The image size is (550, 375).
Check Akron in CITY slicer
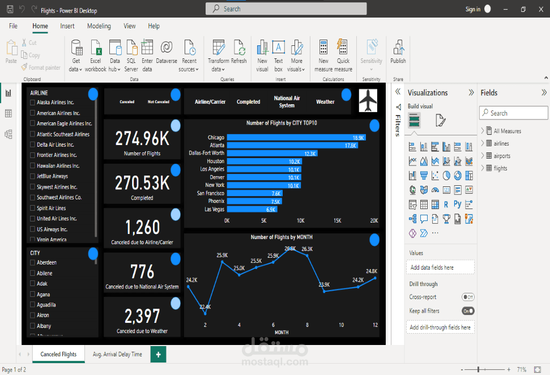[33, 315]
